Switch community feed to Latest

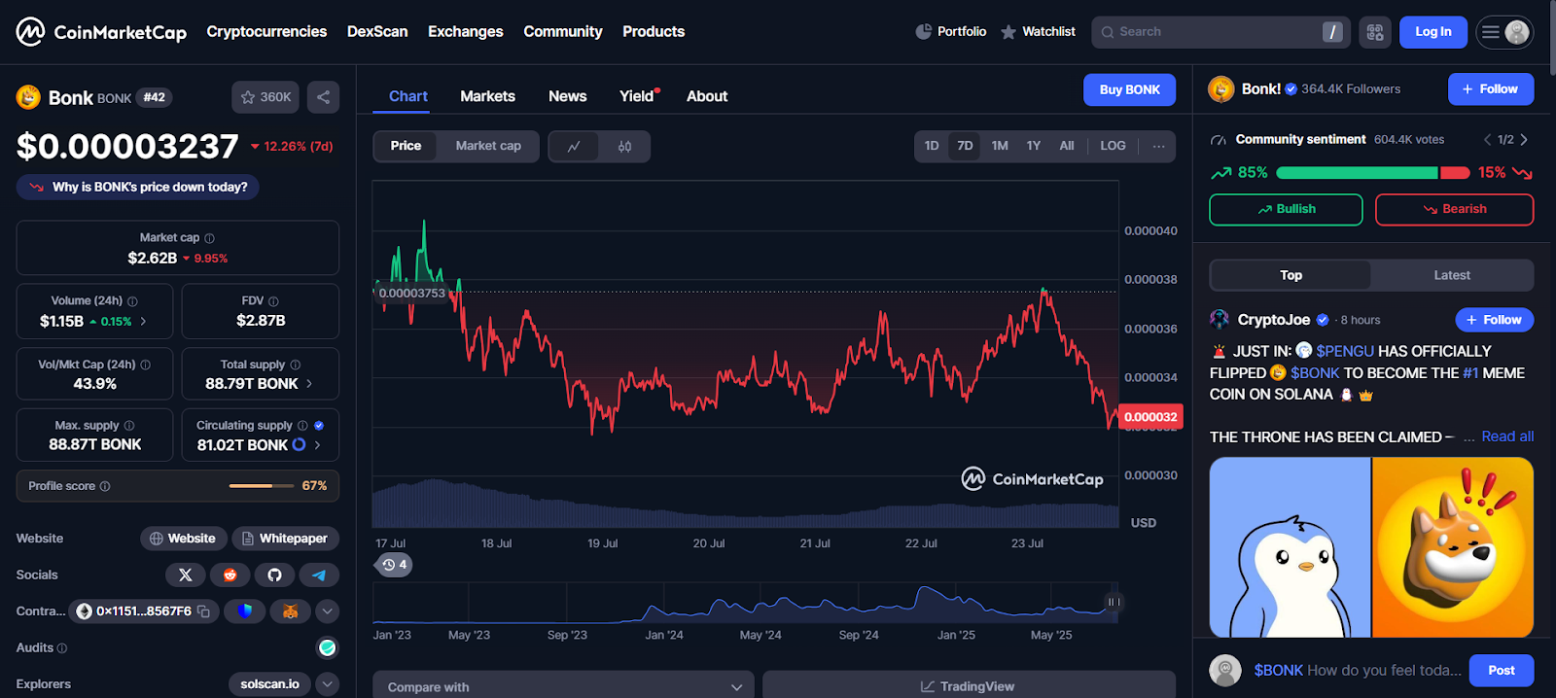[1452, 275]
